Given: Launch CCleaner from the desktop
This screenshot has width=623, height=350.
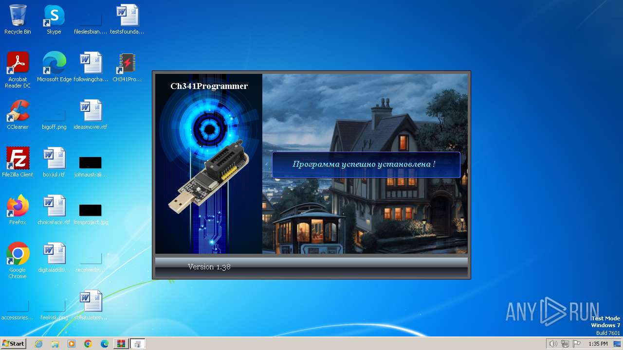Looking at the screenshot, I should click(x=18, y=115).
